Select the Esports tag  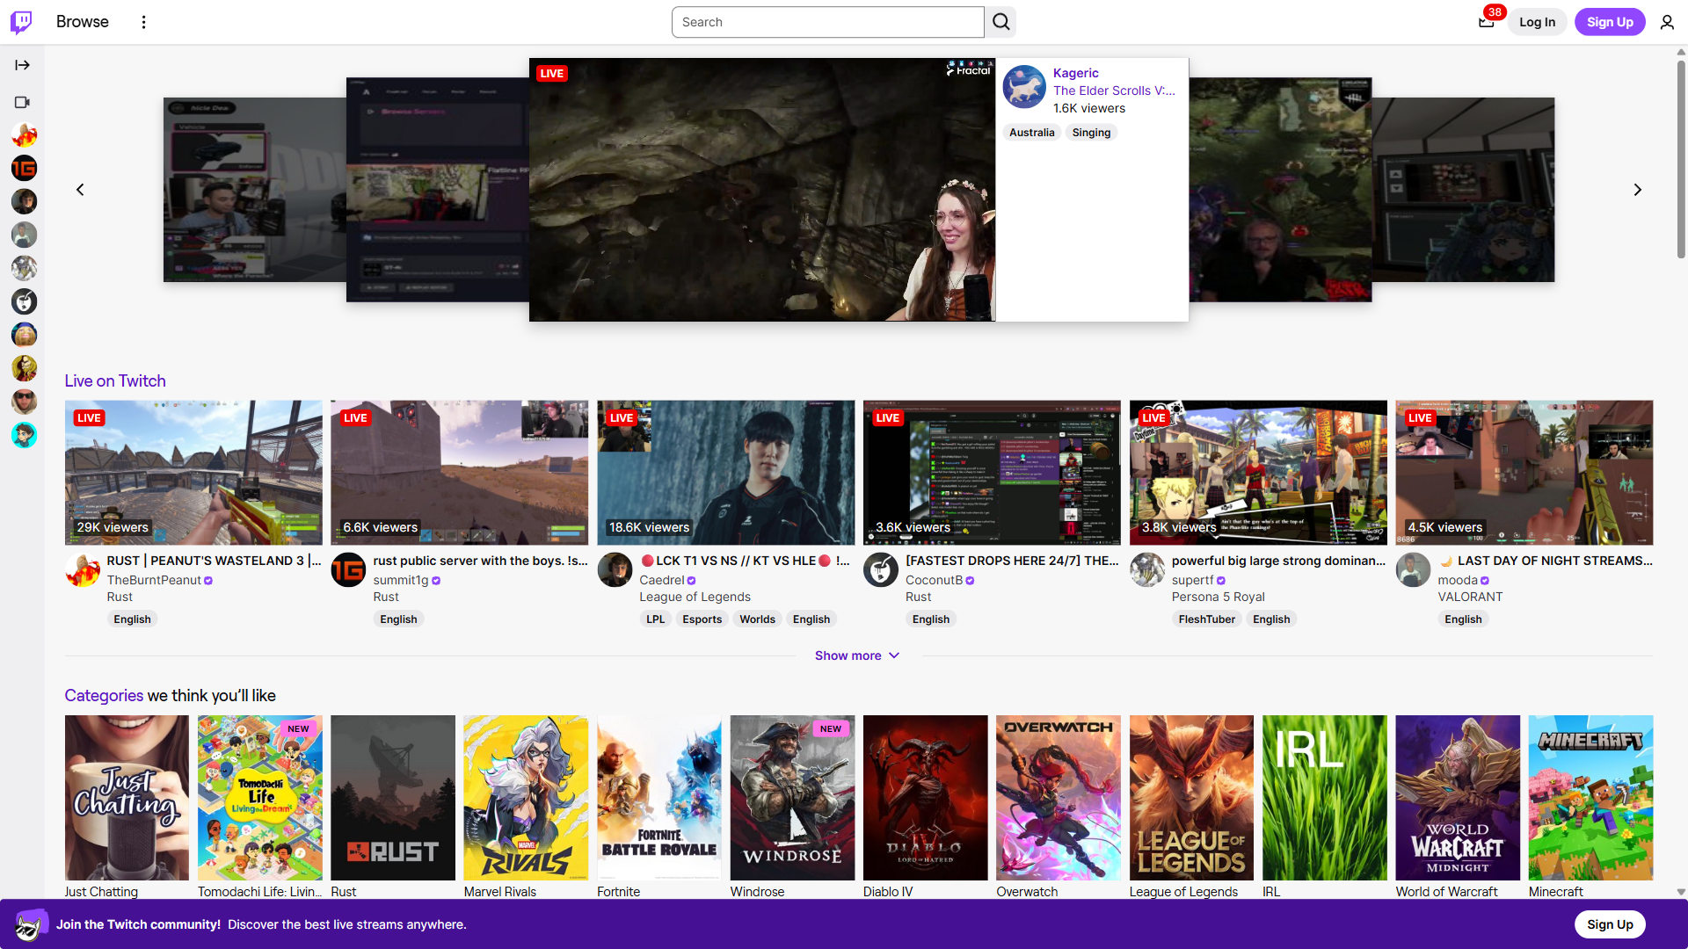pyautogui.click(x=702, y=619)
